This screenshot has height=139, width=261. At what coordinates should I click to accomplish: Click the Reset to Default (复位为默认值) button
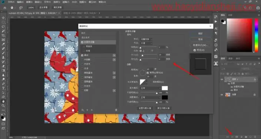click(x=164, y=108)
